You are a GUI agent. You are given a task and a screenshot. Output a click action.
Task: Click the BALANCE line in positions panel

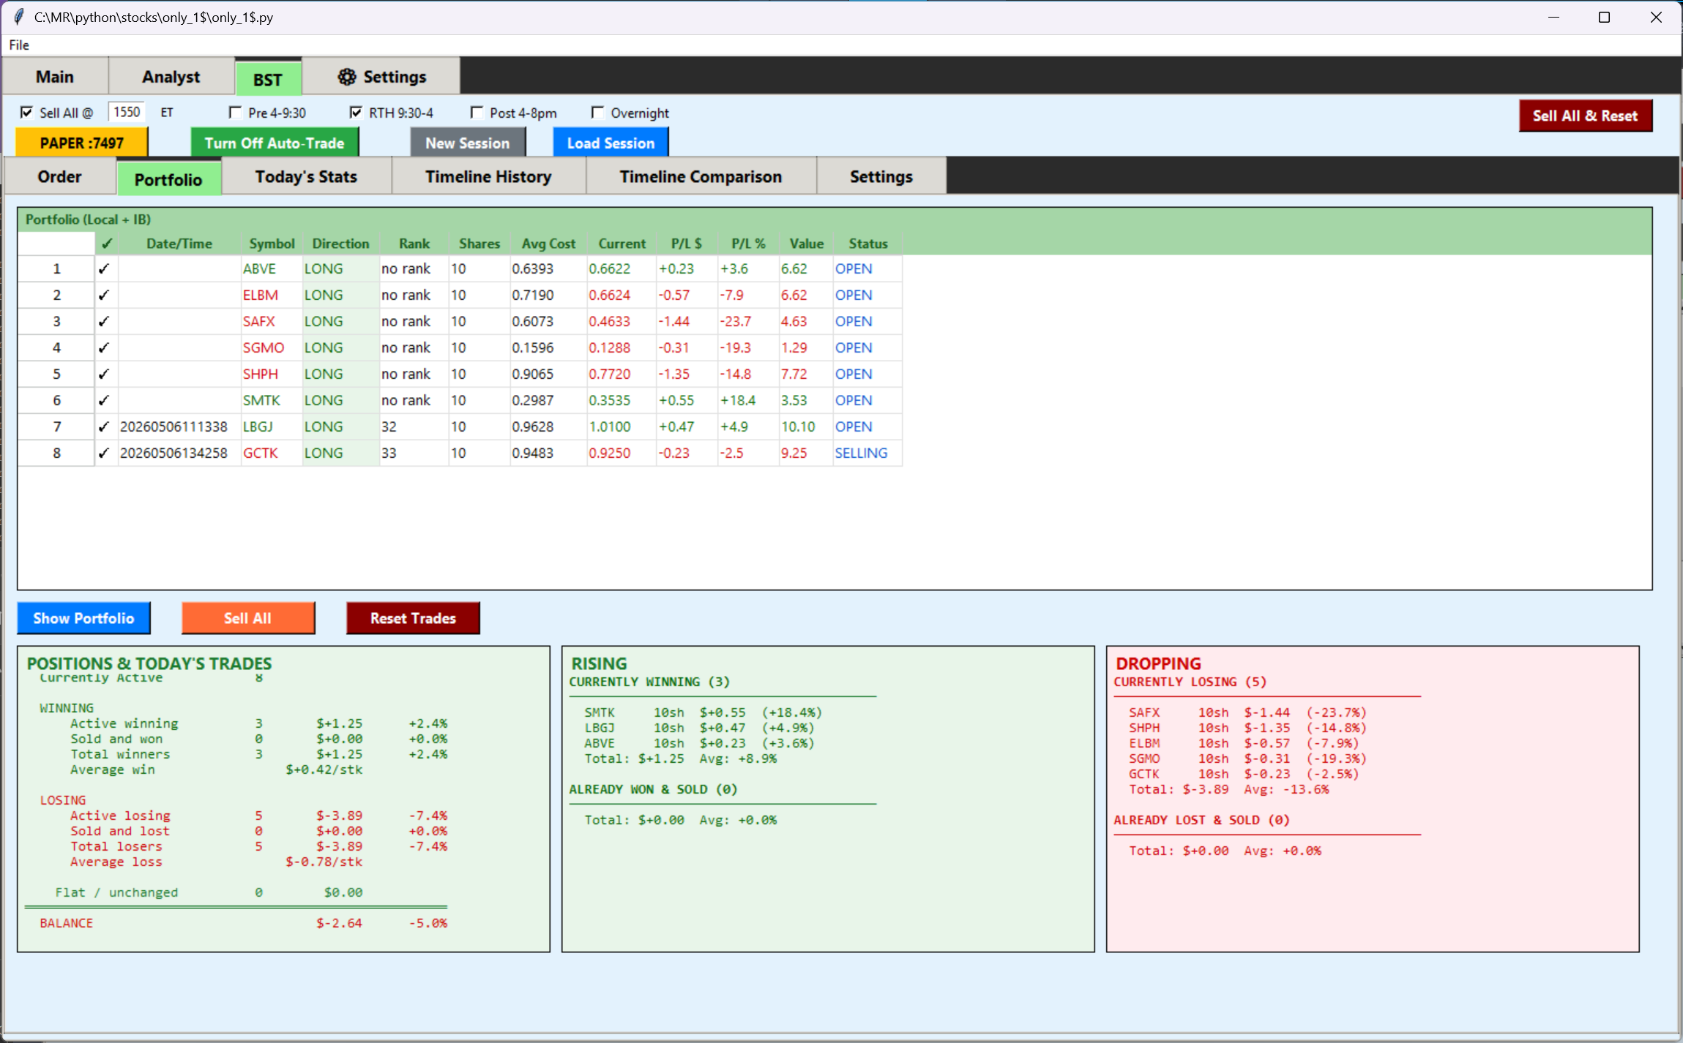243,923
